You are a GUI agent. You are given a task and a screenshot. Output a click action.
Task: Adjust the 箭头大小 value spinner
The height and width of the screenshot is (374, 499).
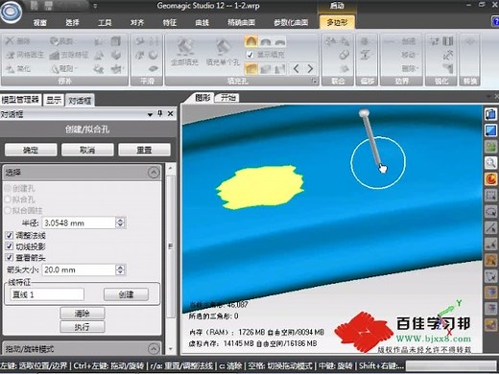coord(120,269)
